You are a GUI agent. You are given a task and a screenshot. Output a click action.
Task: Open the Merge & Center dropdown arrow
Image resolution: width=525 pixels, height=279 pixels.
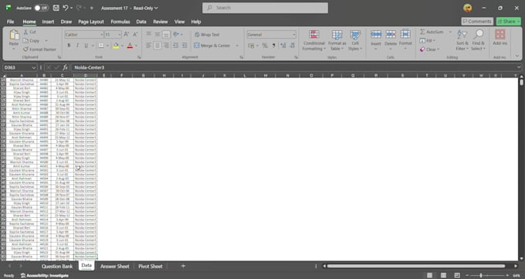coord(237,46)
